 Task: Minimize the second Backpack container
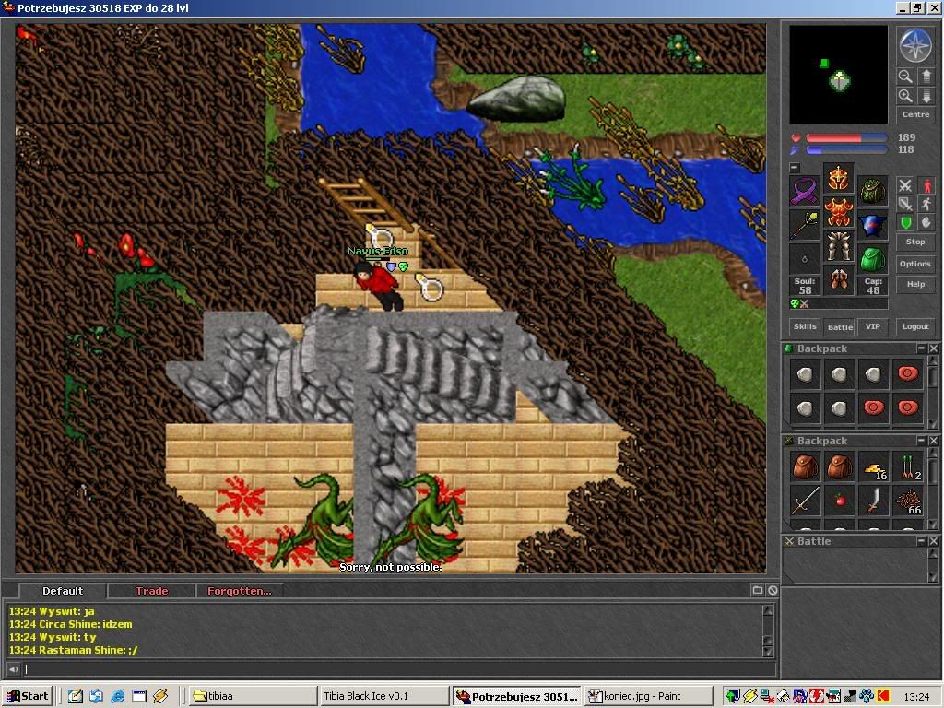point(921,441)
